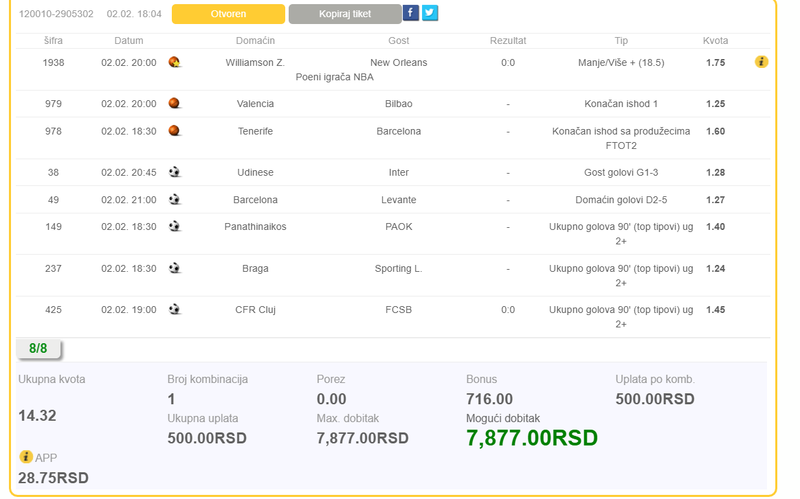Click basketball icon in Valencia row
800x499 pixels.
[175, 104]
